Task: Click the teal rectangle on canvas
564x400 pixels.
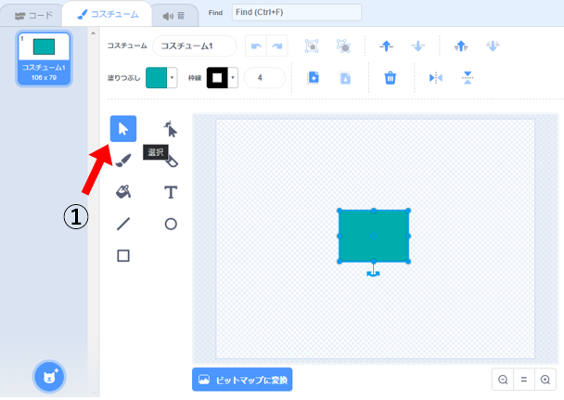Action: pyautogui.click(x=374, y=236)
